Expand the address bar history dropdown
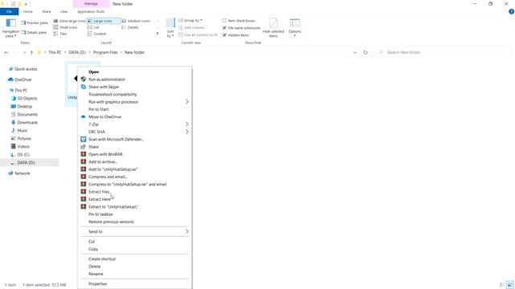The width and height of the screenshot is (515, 289). 355,52
